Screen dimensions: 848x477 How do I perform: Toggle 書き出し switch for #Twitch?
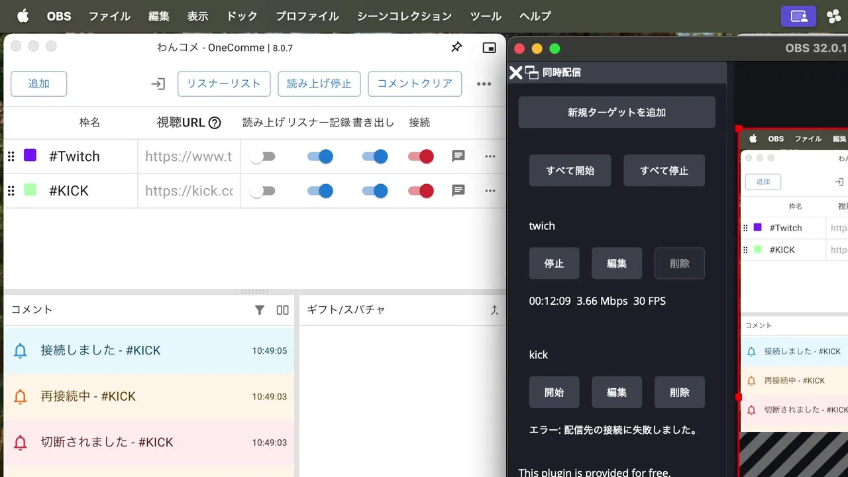point(375,156)
